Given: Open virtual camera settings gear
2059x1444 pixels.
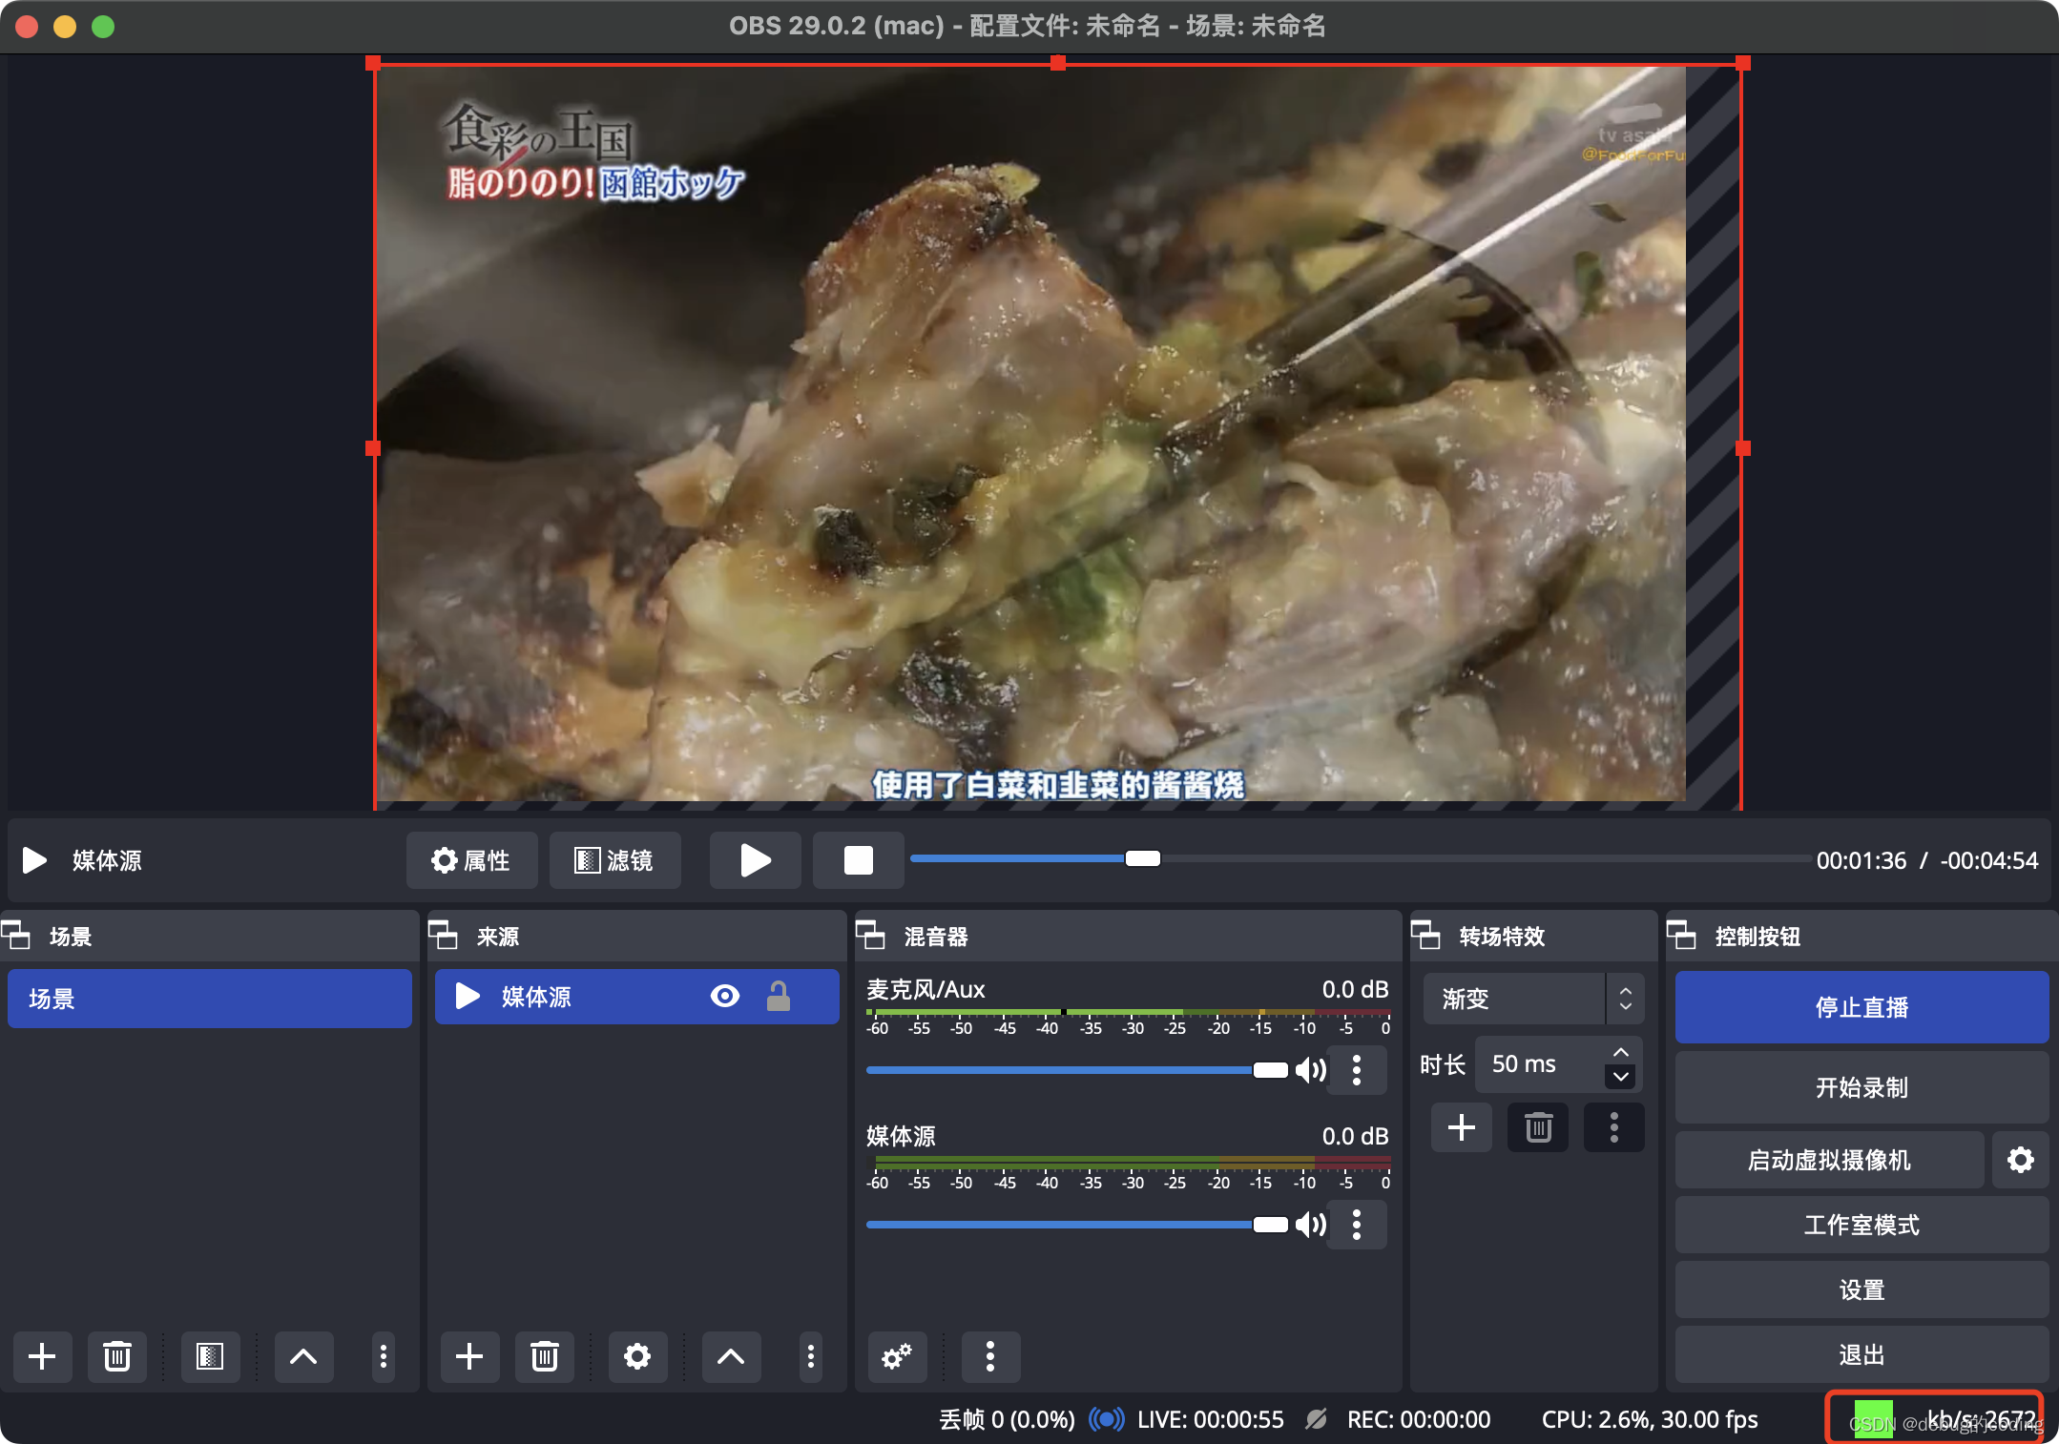Looking at the screenshot, I should [x=2020, y=1160].
